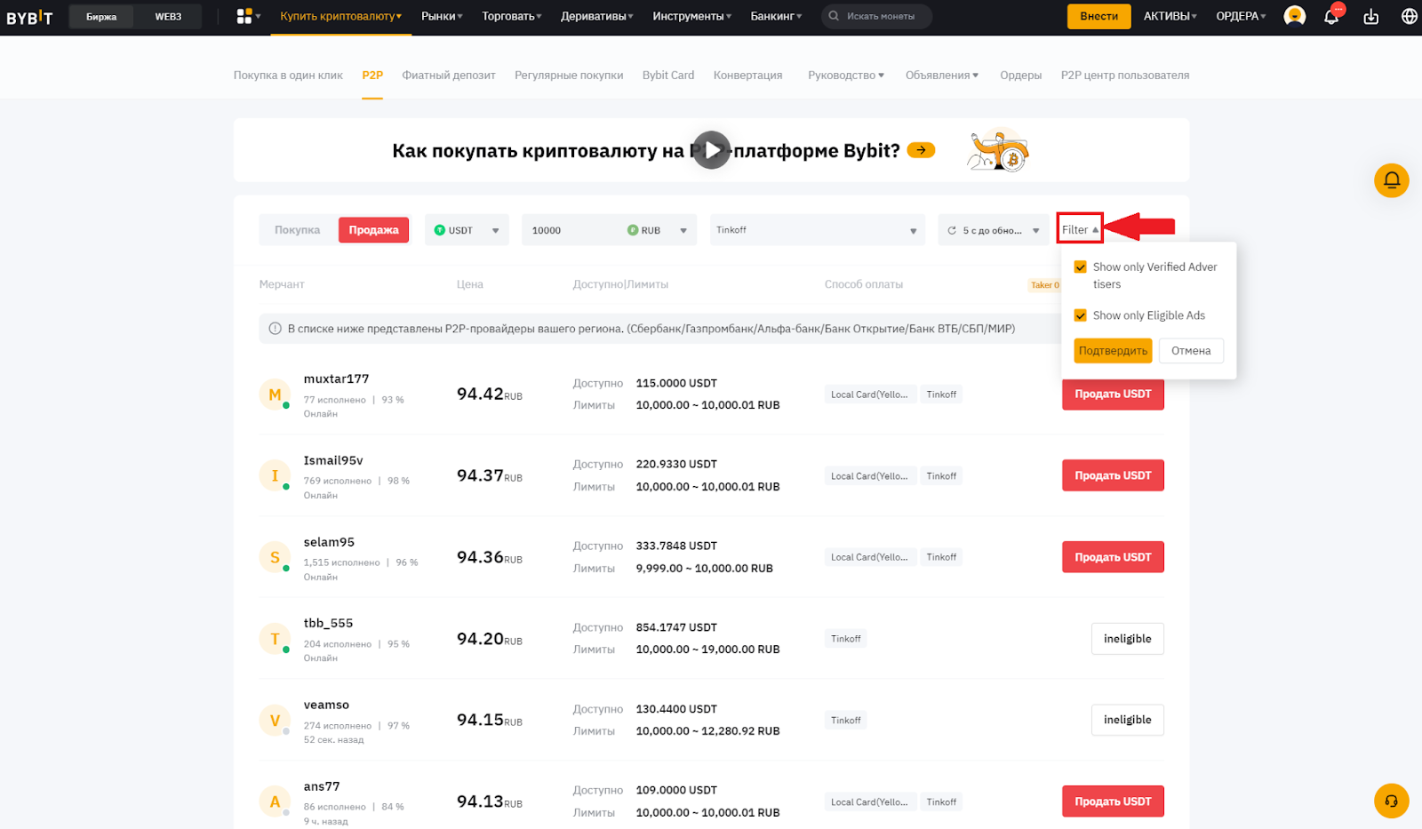Open the USDT coin dropdown
The width and height of the screenshot is (1422, 829).
pyautogui.click(x=467, y=230)
